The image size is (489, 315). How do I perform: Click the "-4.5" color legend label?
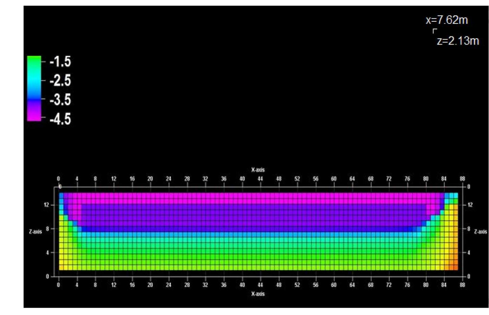60,119
